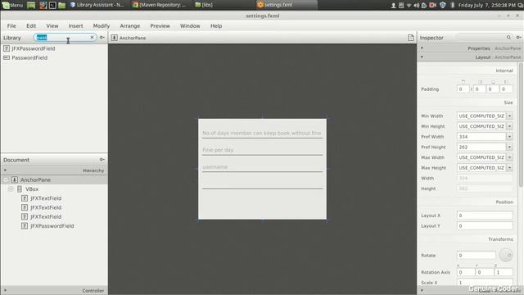Screen dimensions: 524x295
Task: Open the Edit menu
Action: 31,25
